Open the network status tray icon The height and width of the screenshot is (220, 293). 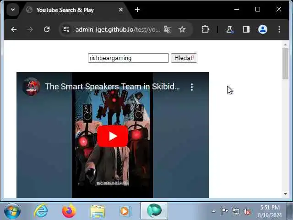pos(235,211)
